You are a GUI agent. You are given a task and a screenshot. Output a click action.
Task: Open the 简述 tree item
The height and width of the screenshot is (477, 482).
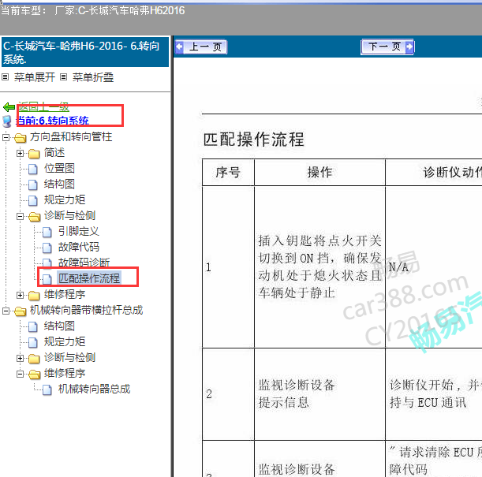click(54, 153)
